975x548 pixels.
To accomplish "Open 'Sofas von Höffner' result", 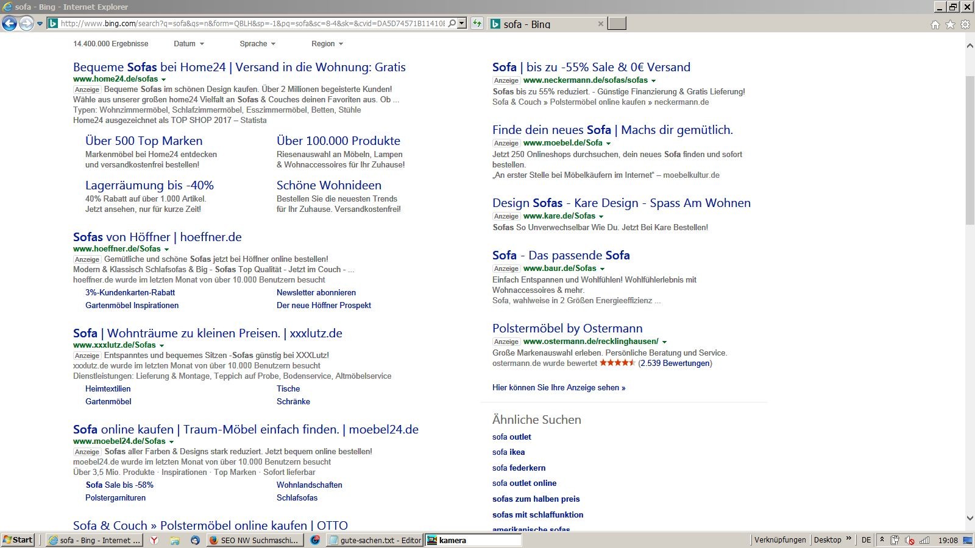I will pyautogui.click(x=157, y=237).
